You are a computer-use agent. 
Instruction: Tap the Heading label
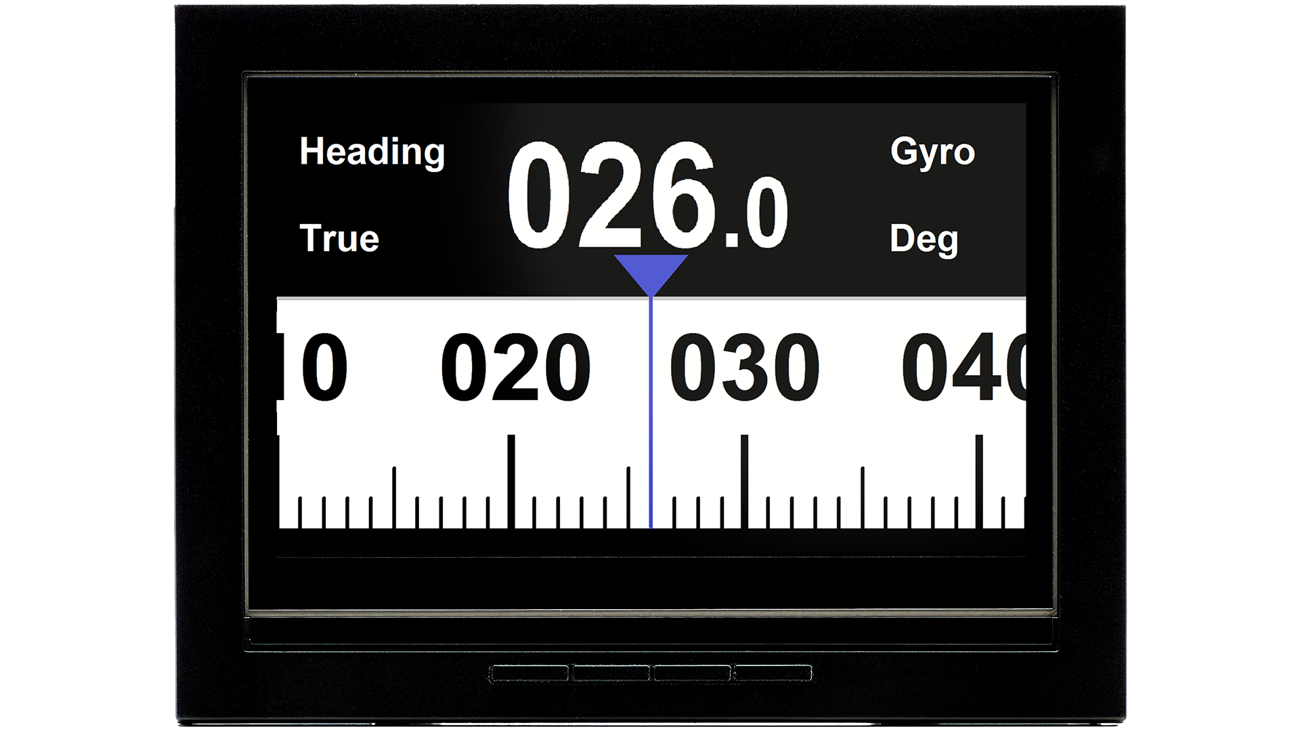372,152
